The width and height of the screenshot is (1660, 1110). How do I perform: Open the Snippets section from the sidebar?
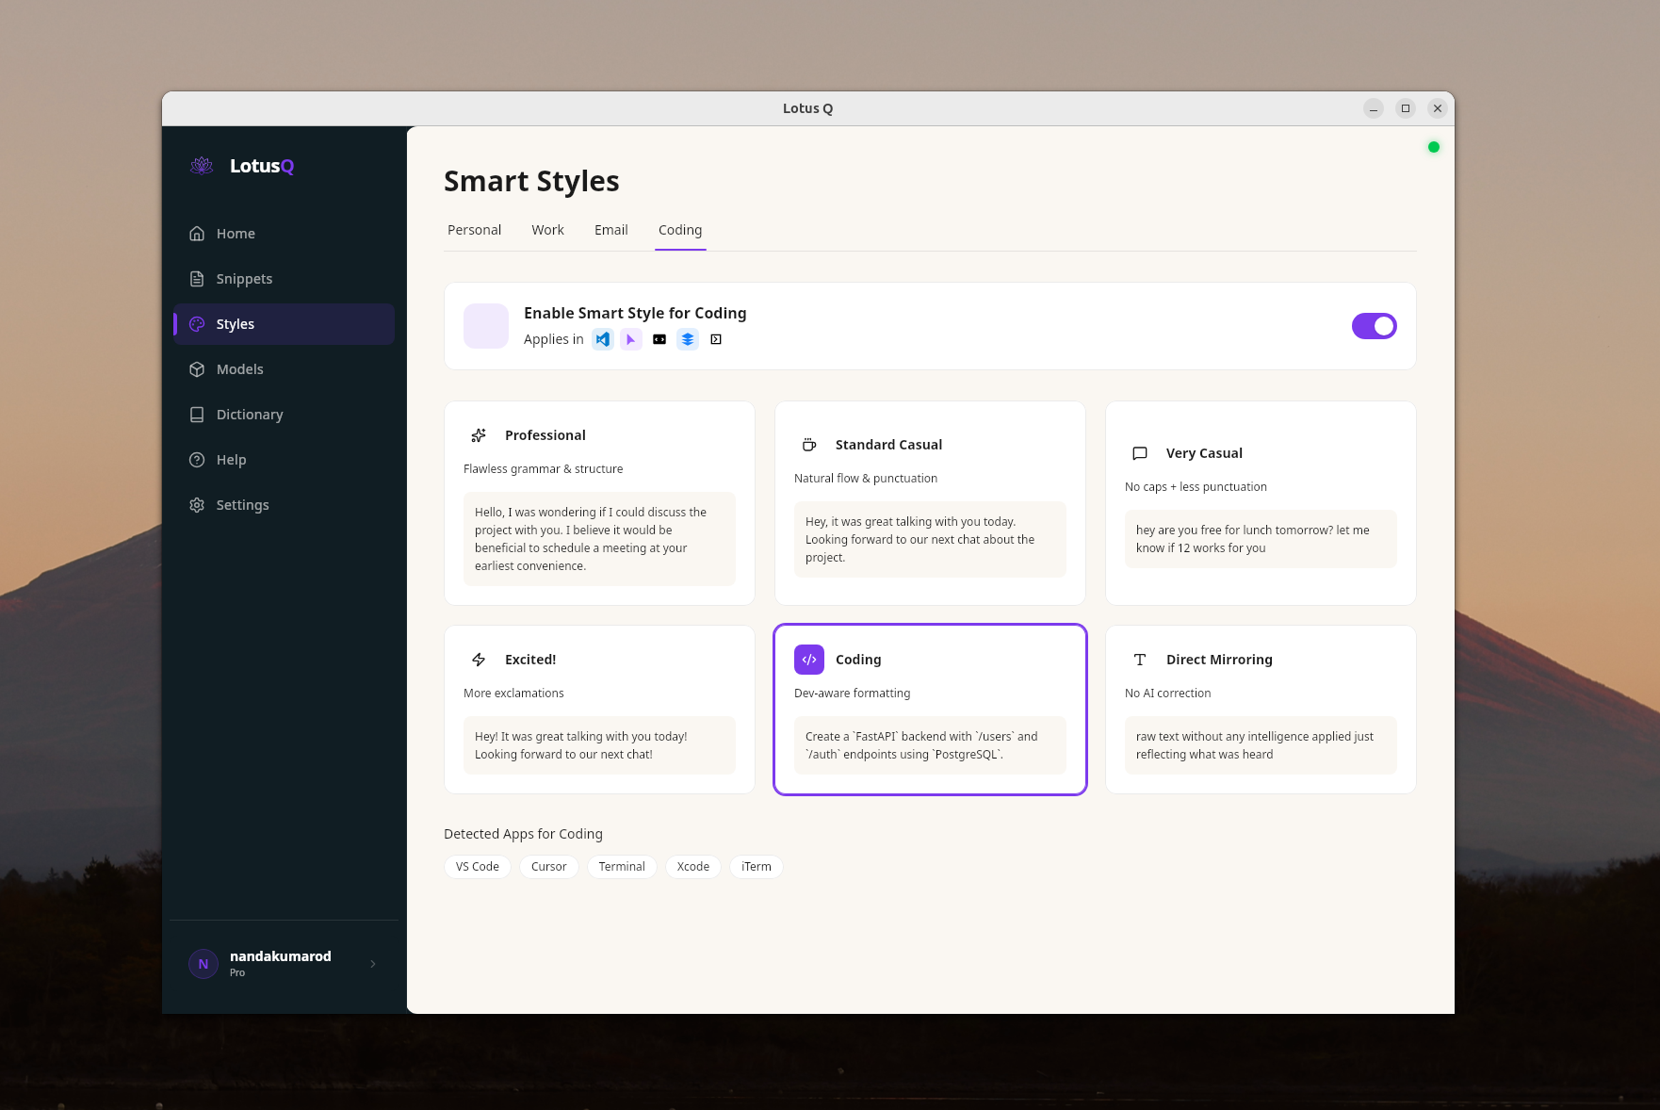243,278
